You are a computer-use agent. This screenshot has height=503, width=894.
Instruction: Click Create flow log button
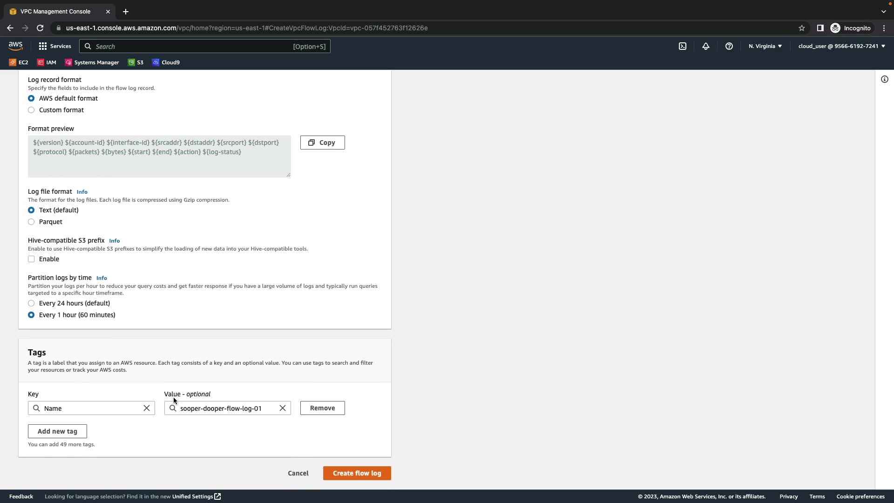(x=357, y=473)
